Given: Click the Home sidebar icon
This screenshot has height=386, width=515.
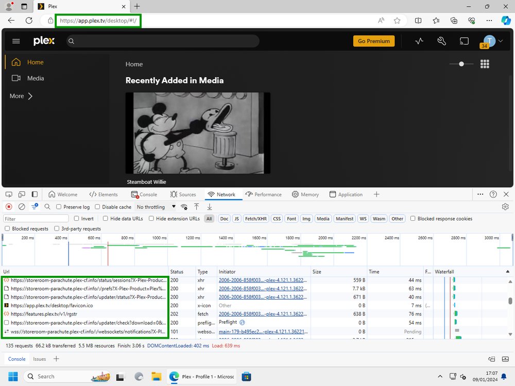Looking at the screenshot, I should coord(16,62).
